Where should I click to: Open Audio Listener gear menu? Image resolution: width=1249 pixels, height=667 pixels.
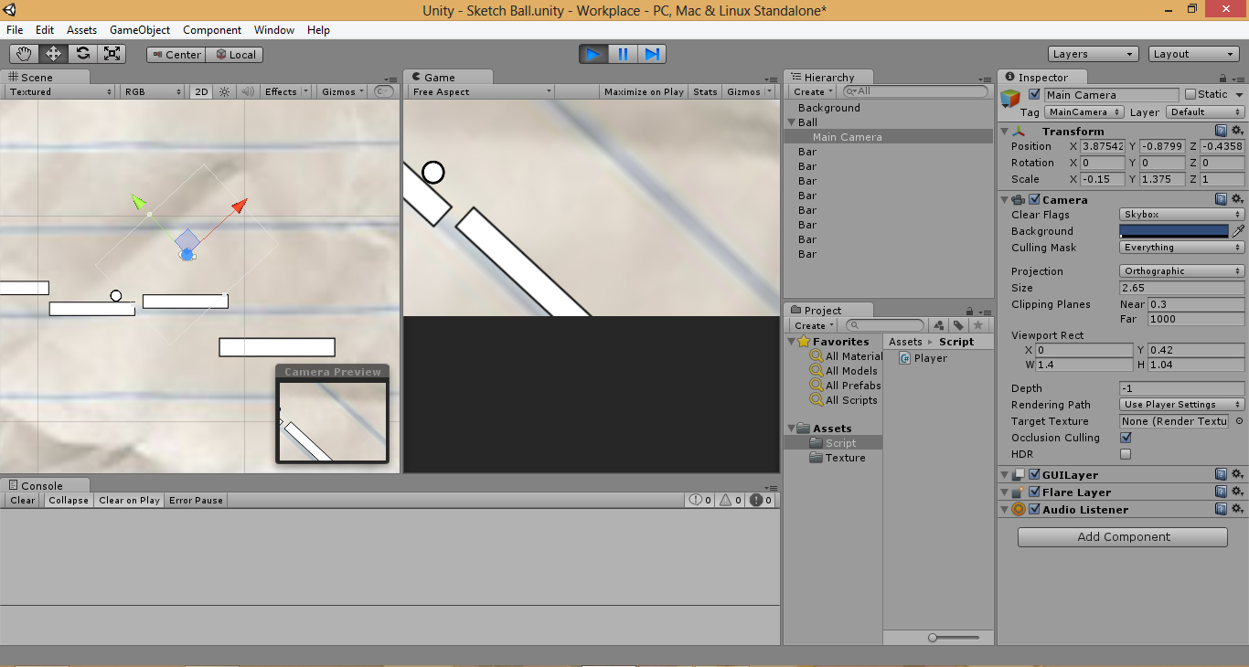pyautogui.click(x=1237, y=509)
